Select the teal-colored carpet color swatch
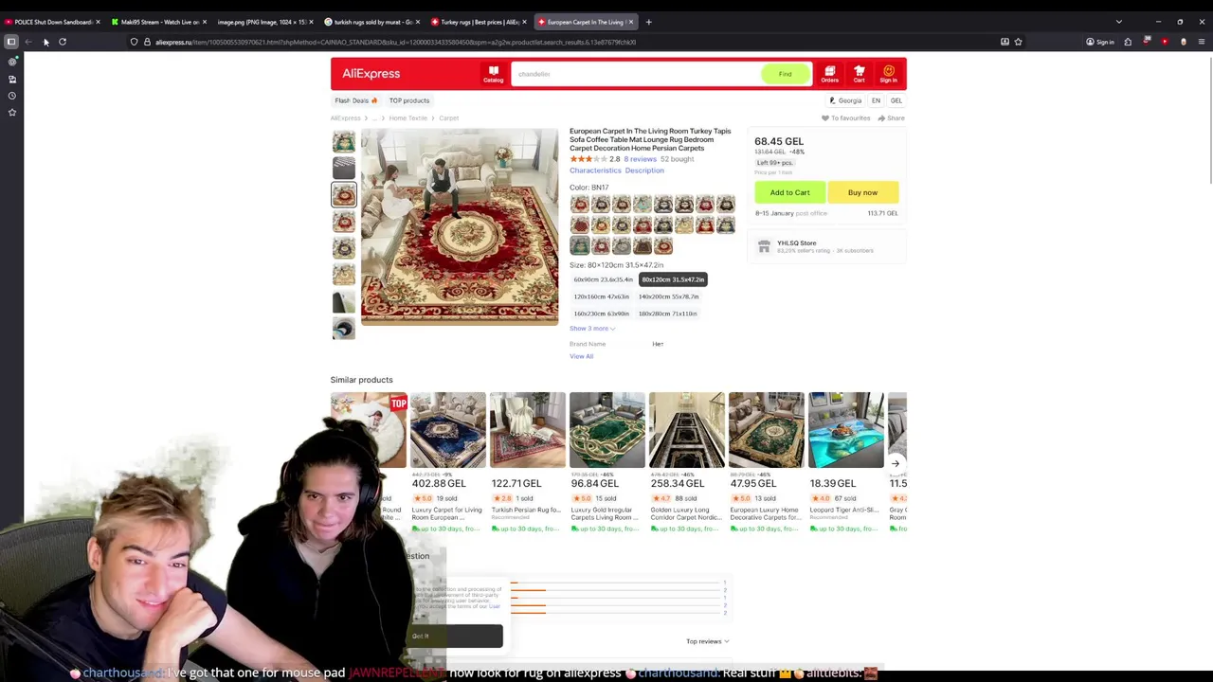Viewport: 1213px width, 682px height. (642, 204)
